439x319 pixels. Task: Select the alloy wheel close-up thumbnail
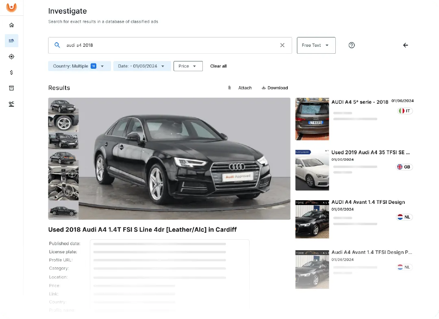click(x=63, y=123)
